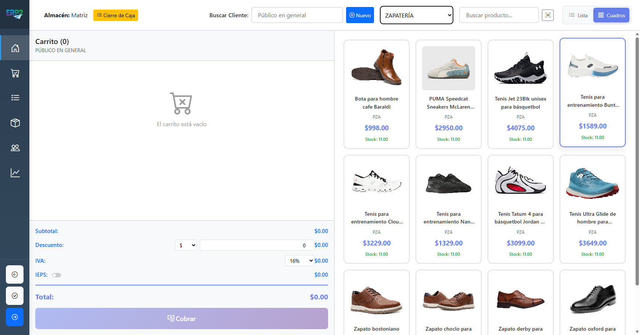Open the customers people sidebar icon
The width and height of the screenshot is (640, 335).
tap(15, 148)
